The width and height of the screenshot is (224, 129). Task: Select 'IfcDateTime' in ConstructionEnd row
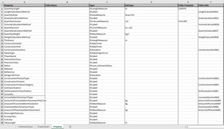point(107,47)
